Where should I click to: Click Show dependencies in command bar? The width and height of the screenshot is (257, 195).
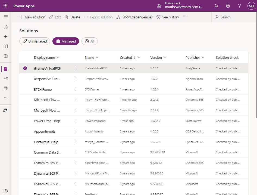(x=134, y=17)
